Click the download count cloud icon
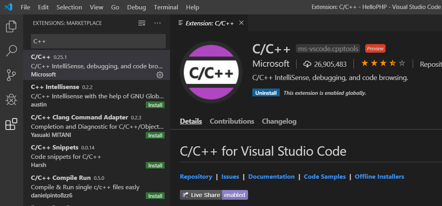 click(x=307, y=64)
